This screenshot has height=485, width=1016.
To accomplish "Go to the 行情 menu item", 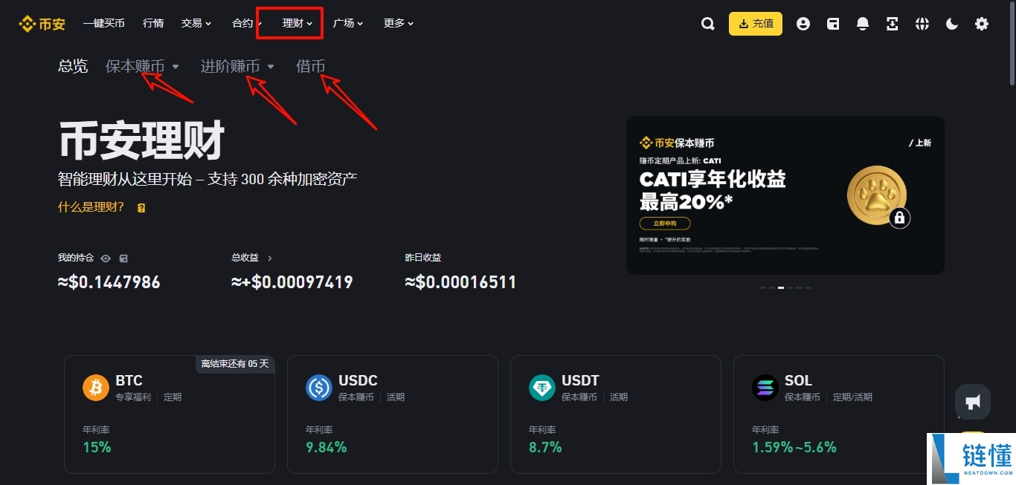I will (153, 23).
